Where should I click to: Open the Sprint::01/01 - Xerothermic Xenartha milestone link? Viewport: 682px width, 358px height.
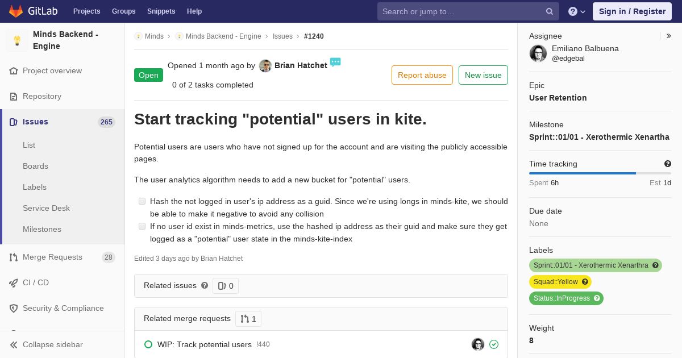click(599, 137)
